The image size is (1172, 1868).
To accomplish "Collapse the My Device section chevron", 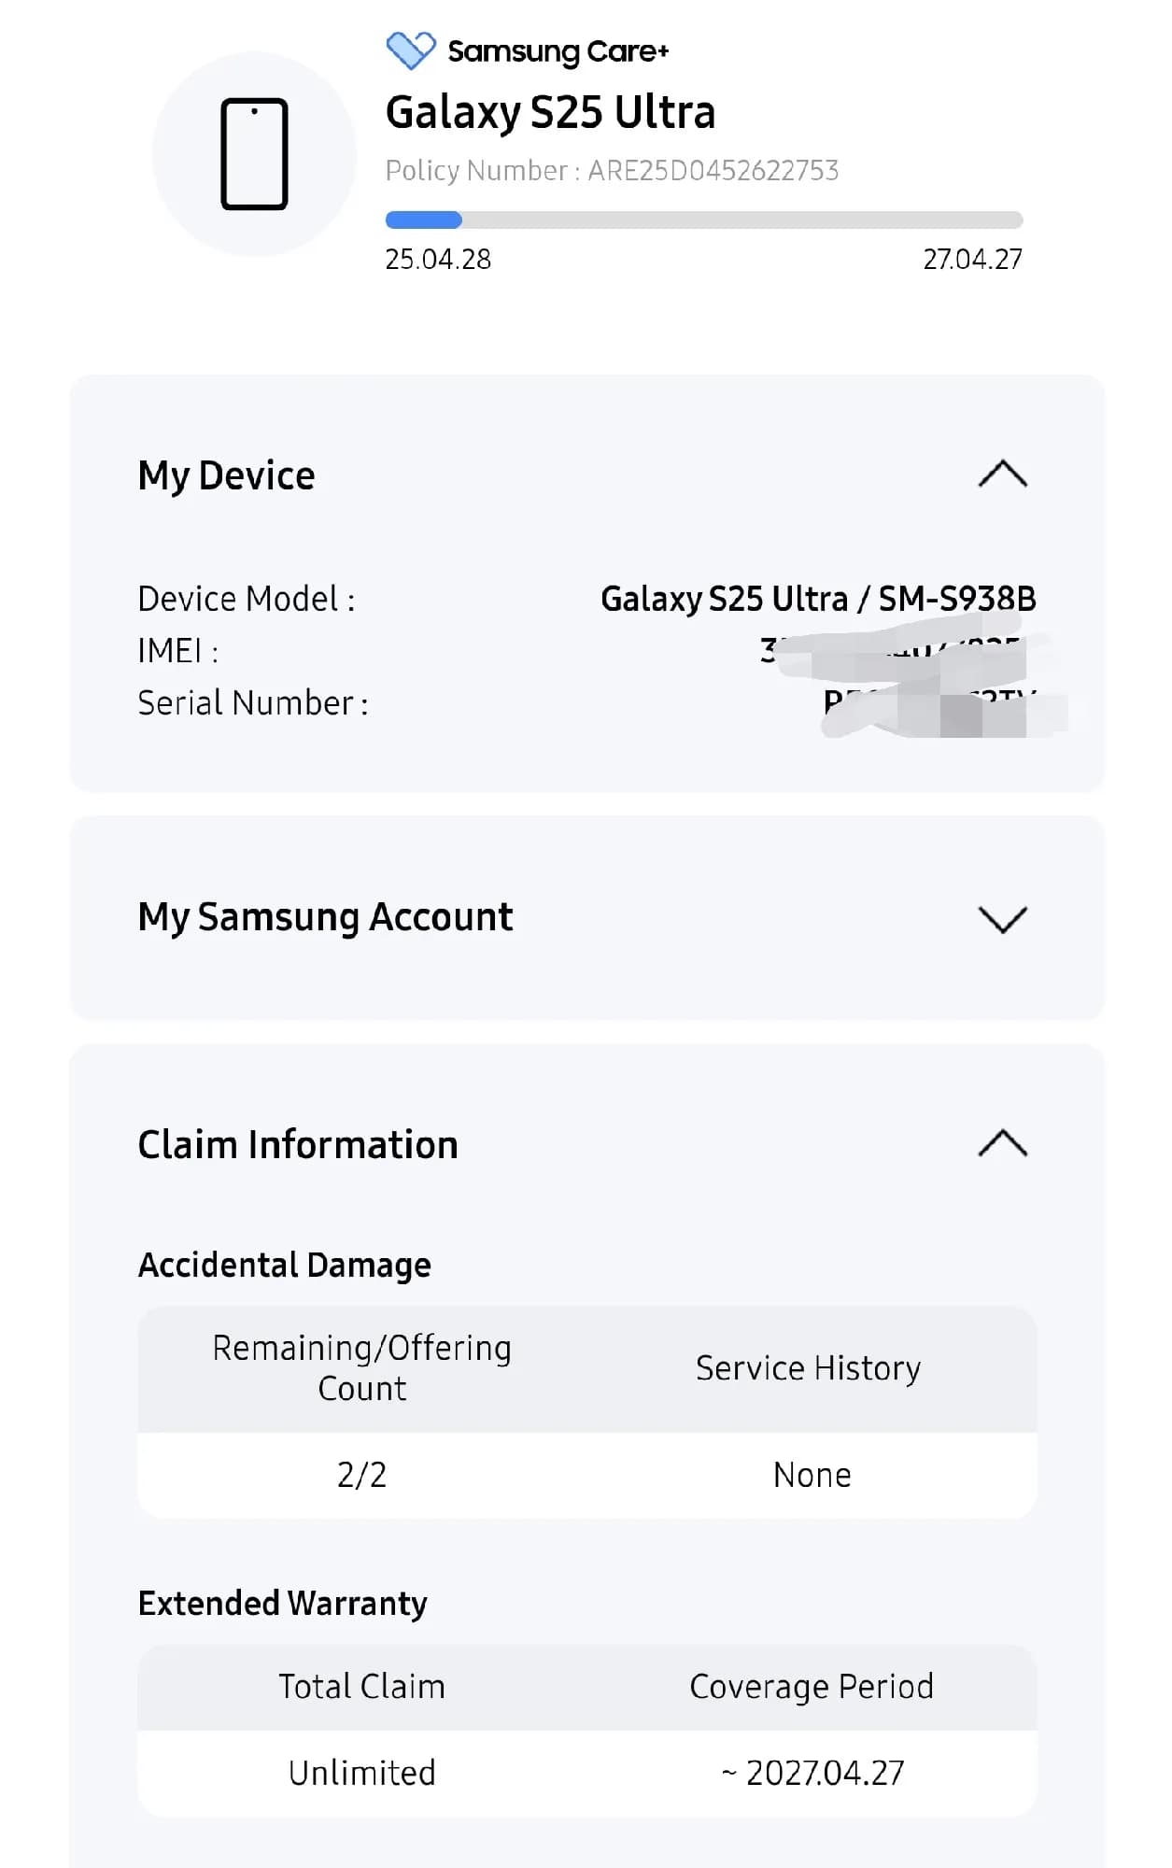I will pos(1002,474).
